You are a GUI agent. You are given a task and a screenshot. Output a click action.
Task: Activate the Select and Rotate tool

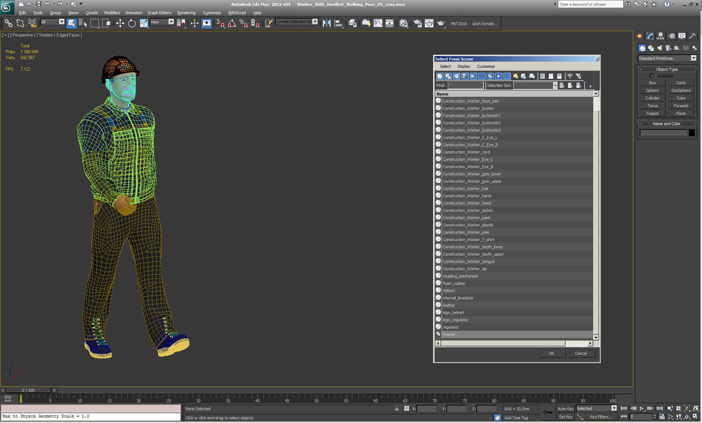click(x=132, y=24)
